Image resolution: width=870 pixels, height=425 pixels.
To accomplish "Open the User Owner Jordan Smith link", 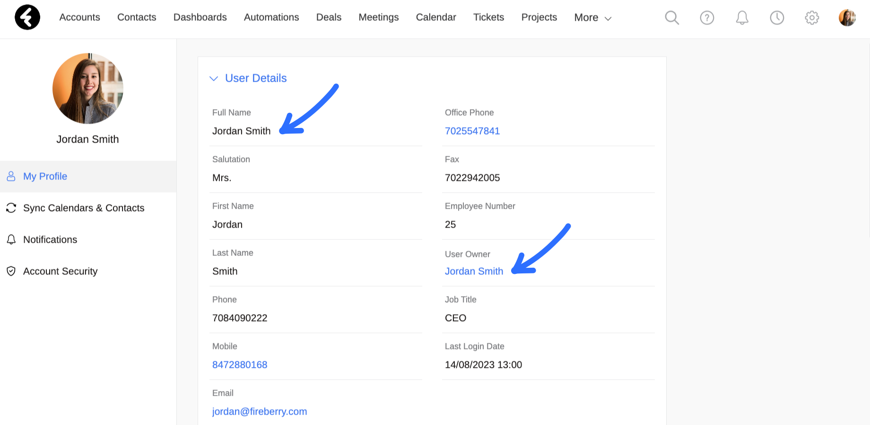I will pyautogui.click(x=474, y=271).
